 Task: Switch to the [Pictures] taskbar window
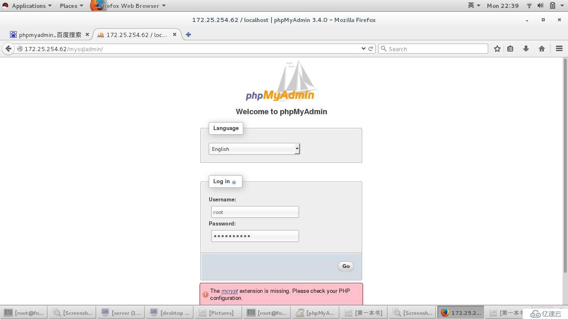[x=218, y=313]
